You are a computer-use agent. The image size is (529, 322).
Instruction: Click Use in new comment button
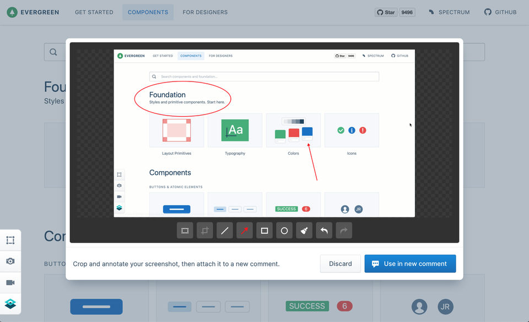click(x=410, y=264)
